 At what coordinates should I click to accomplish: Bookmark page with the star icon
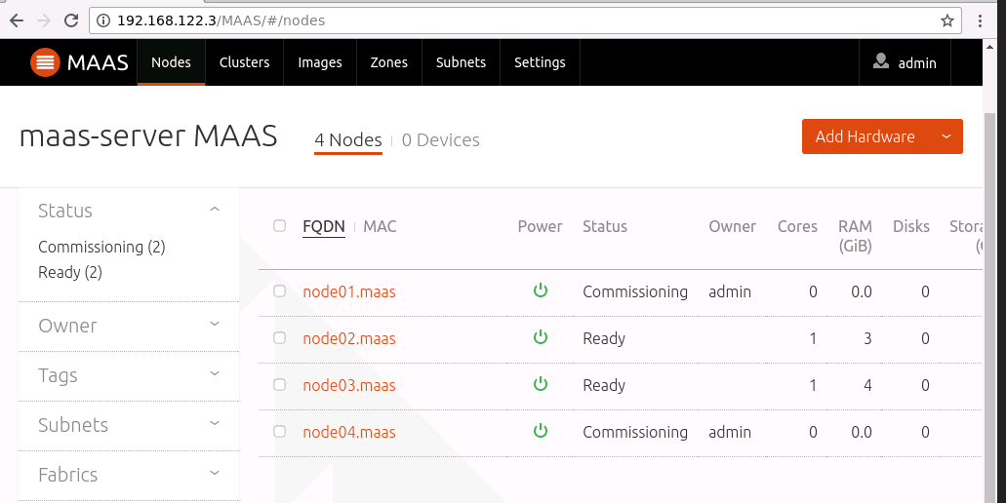[947, 20]
